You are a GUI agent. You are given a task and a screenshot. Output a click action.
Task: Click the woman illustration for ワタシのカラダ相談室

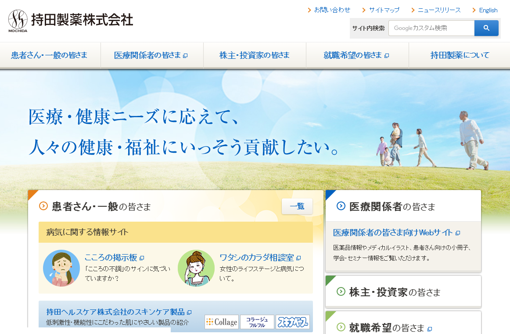click(196, 268)
